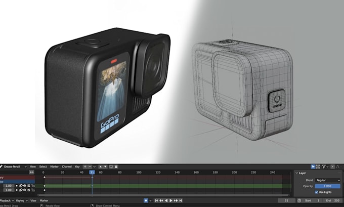This screenshot has width=344, height=207.
Task: Play the animation forward
Action: (x=171, y=200)
